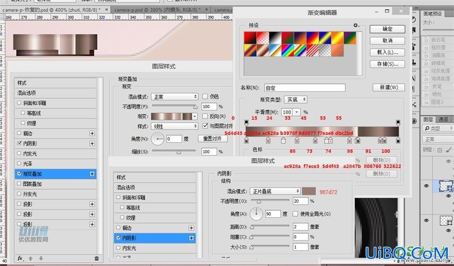Select the top-right opacity stop above gradient bar
Image resolution: width=454 pixels, height=266 pixels.
[398, 122]
